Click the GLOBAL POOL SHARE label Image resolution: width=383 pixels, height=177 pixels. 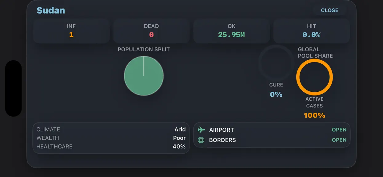pos(315,53)
